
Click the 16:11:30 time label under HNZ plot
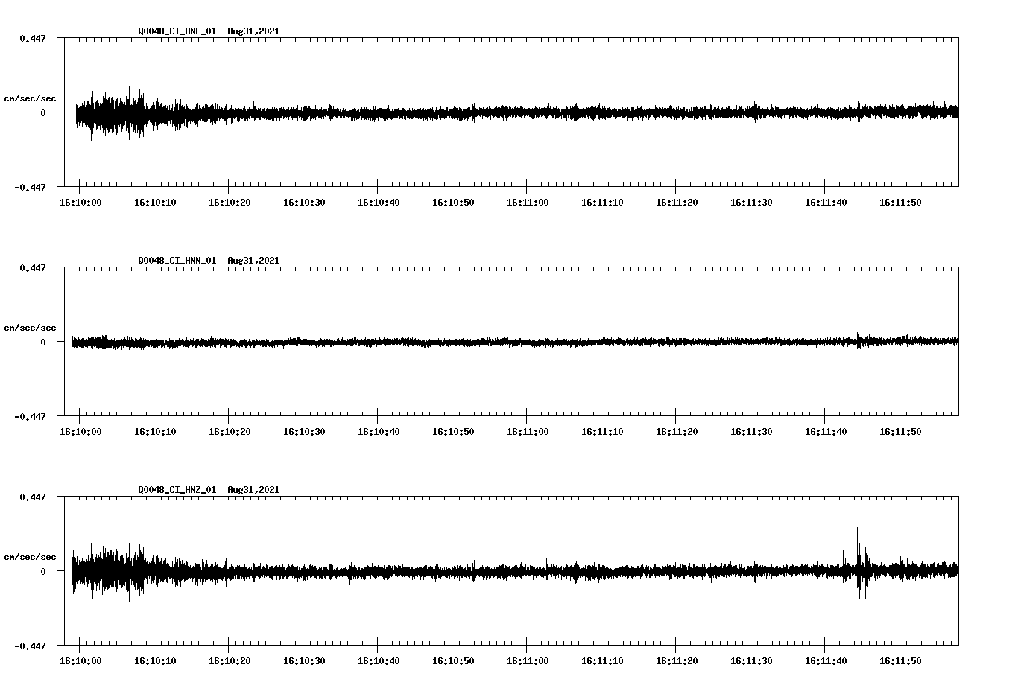tap(751, 661)
